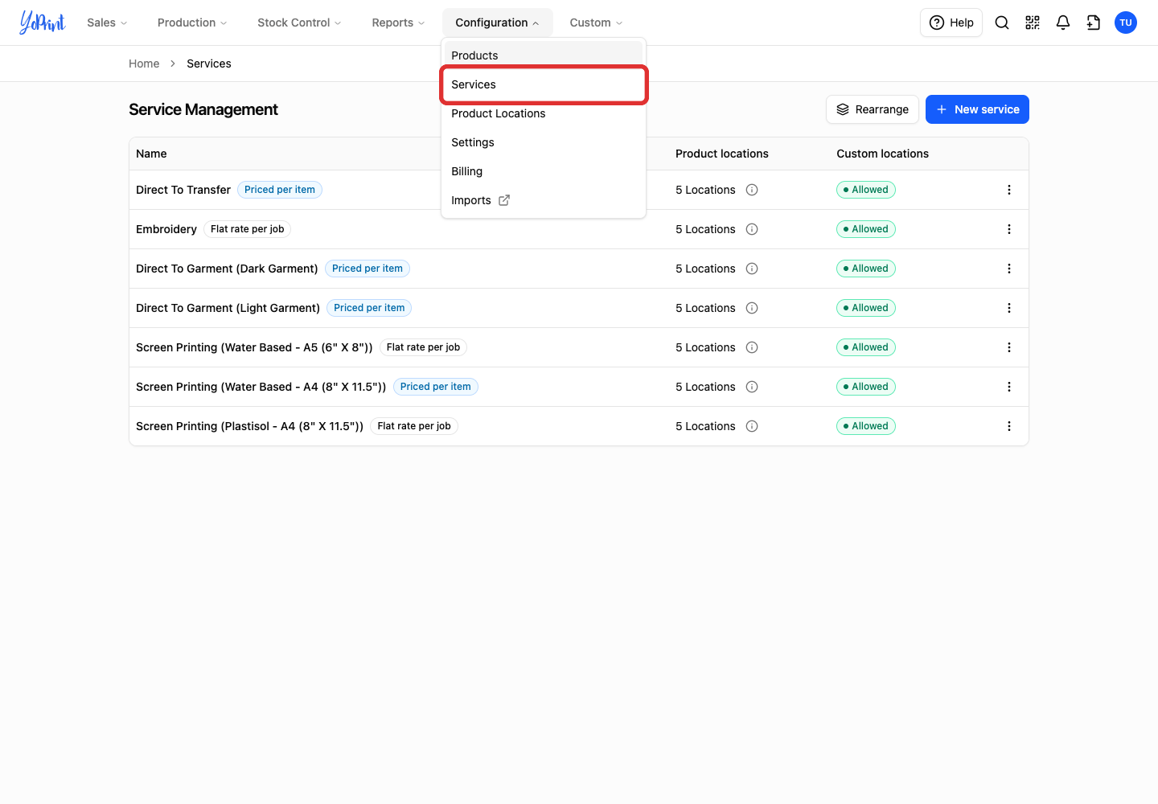Open the TU user avatar menu
The width and height of the screenshot is (1158, 804).
click(x=1126, y=23)
